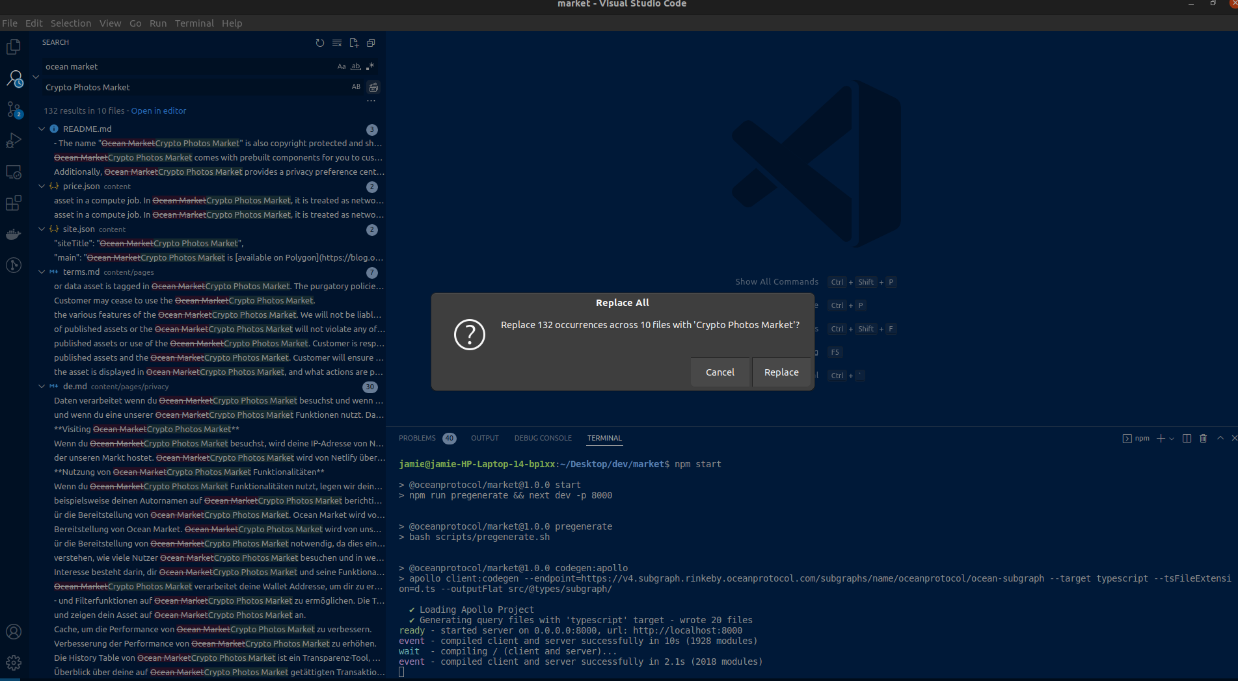Switch to the Problems tab
Image resolution: width=1238 pixels, height=681 pixels.
pyautogui.click(x=427, y=438)
